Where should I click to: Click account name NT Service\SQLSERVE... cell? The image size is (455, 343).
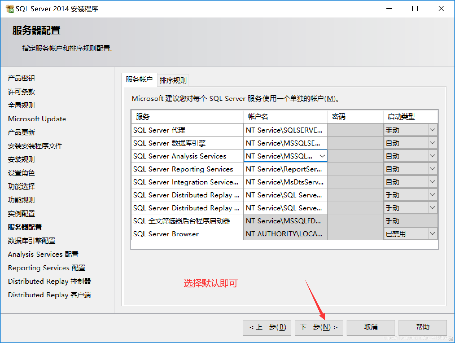pos(285,130)
